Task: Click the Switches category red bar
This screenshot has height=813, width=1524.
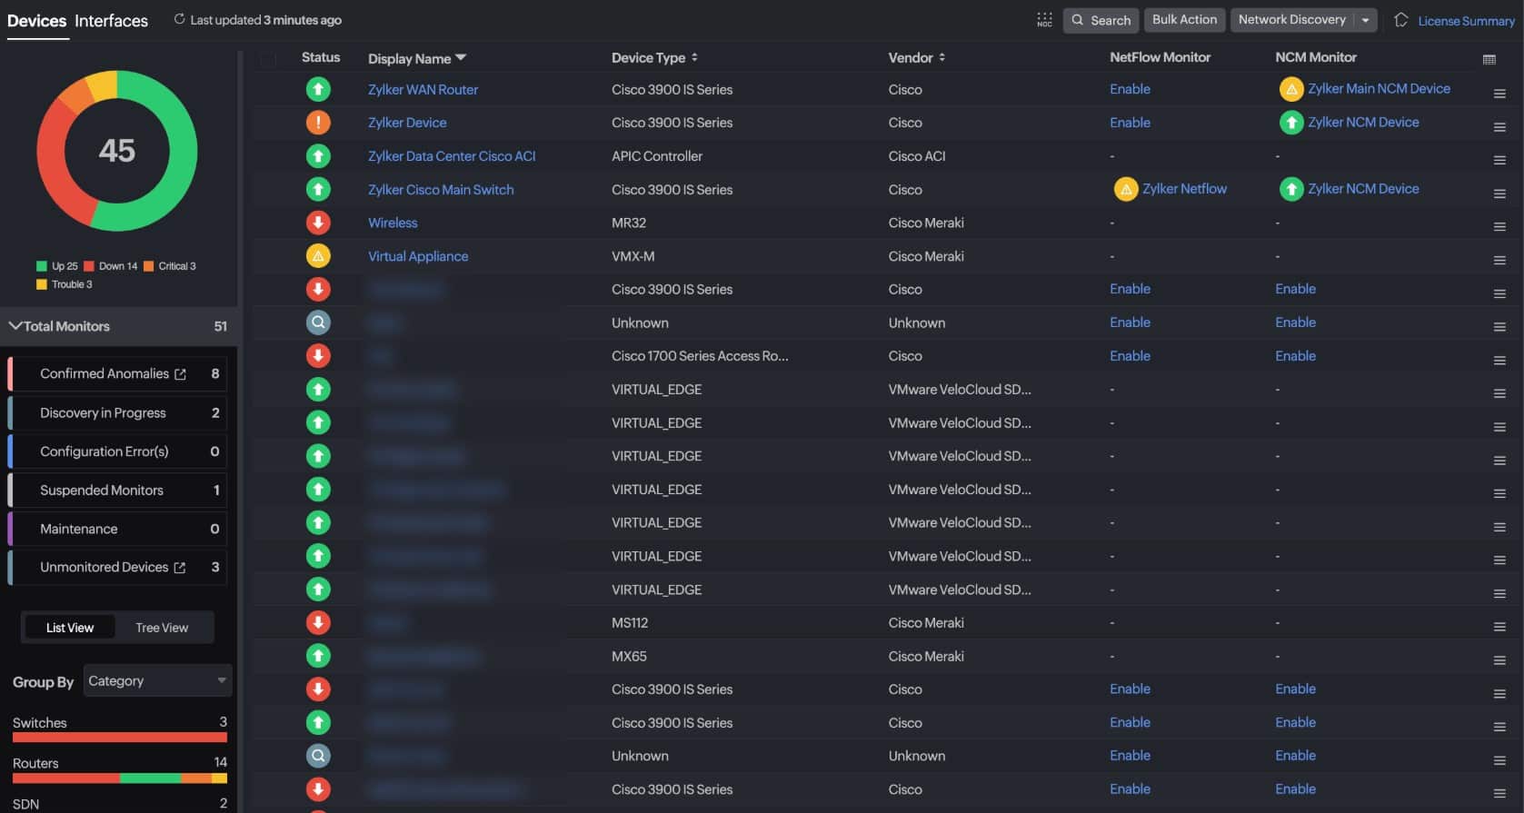Action: click(x=120, y=738)
